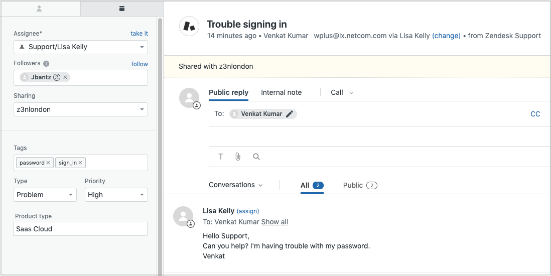Expand the Conversations filter dropdown

point(236,185)
